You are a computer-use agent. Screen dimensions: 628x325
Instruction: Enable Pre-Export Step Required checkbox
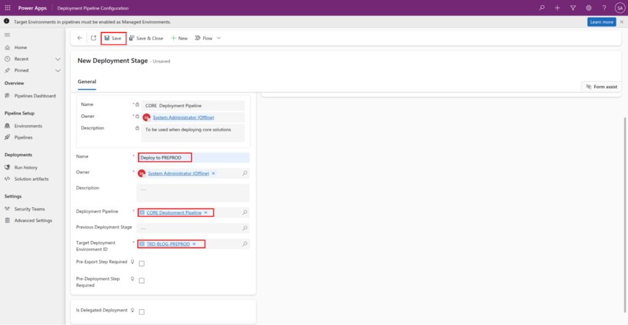coord(142,264)
